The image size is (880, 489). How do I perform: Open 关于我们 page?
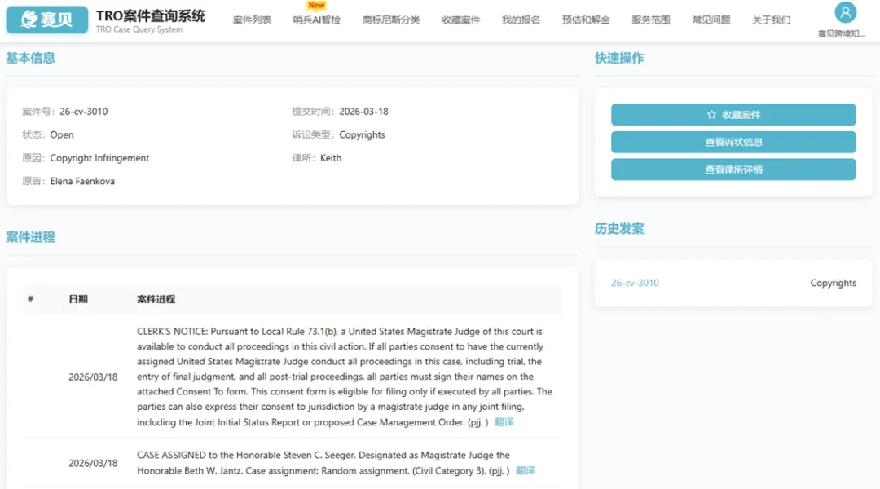(771, 20)
